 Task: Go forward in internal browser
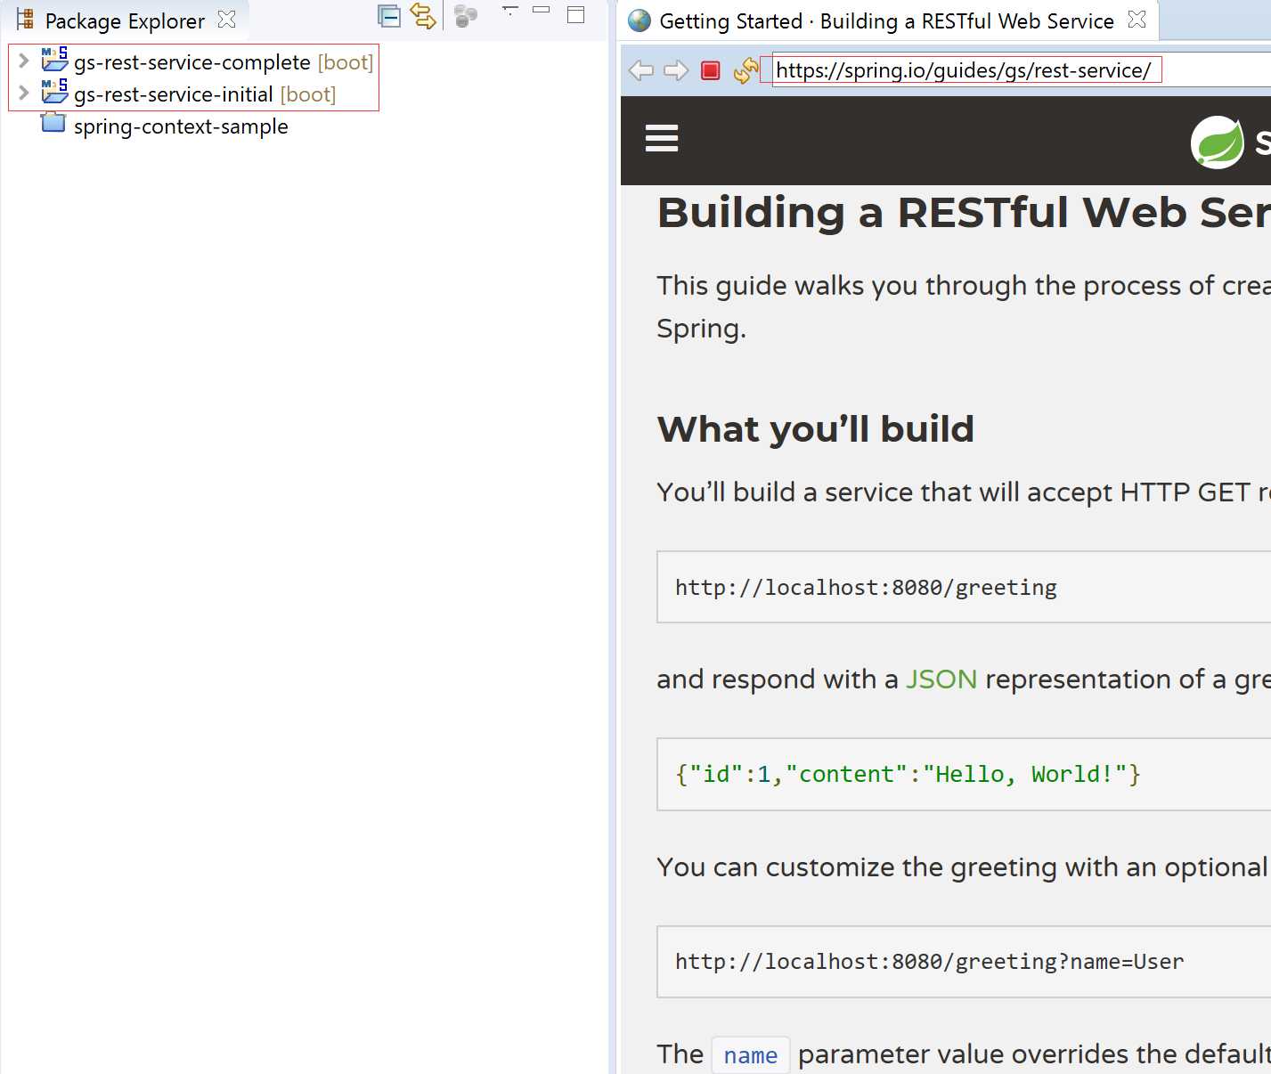[676, 70]
